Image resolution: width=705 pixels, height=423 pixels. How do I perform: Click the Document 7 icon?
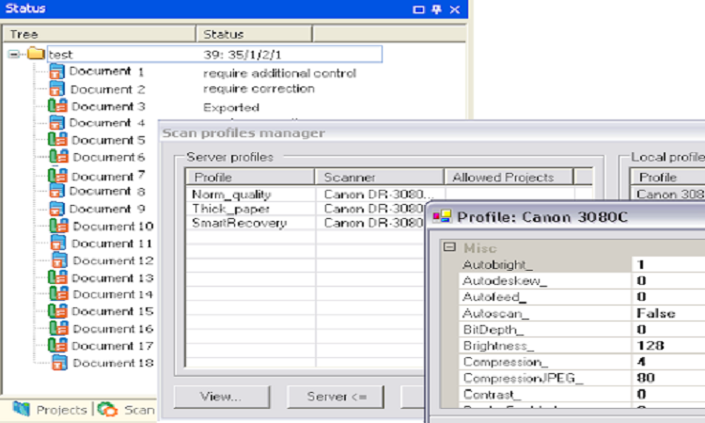click(58, 176)
